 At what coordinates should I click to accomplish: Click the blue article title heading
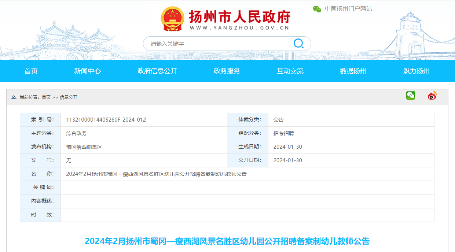227,241
